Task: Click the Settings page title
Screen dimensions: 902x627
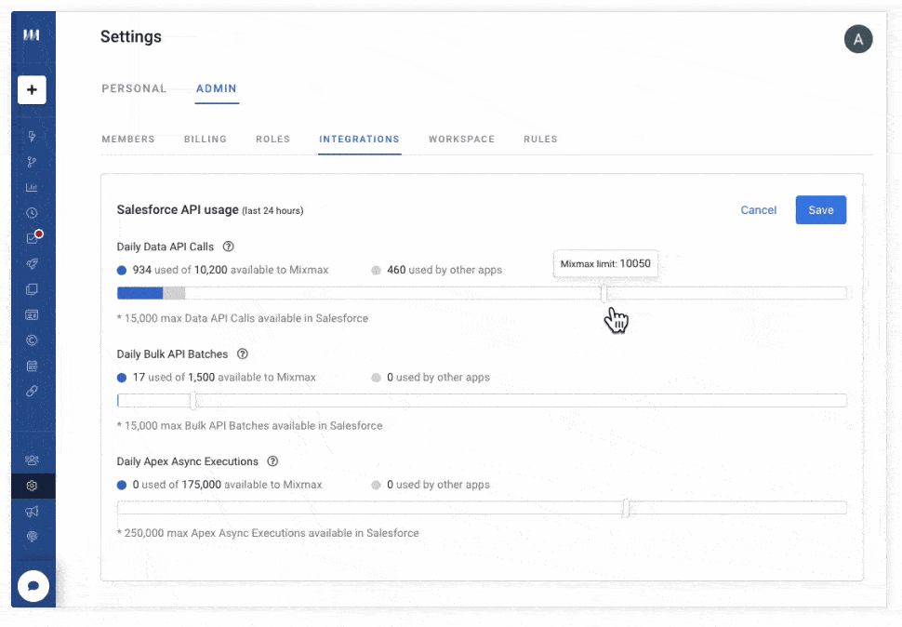Action: (x=130, y=37)
